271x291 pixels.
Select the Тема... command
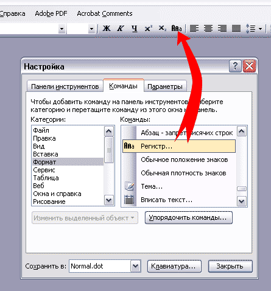[x=179, y=186]
